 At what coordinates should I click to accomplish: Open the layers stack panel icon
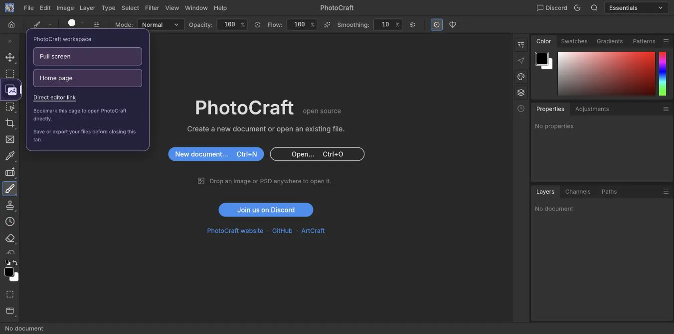521,93
